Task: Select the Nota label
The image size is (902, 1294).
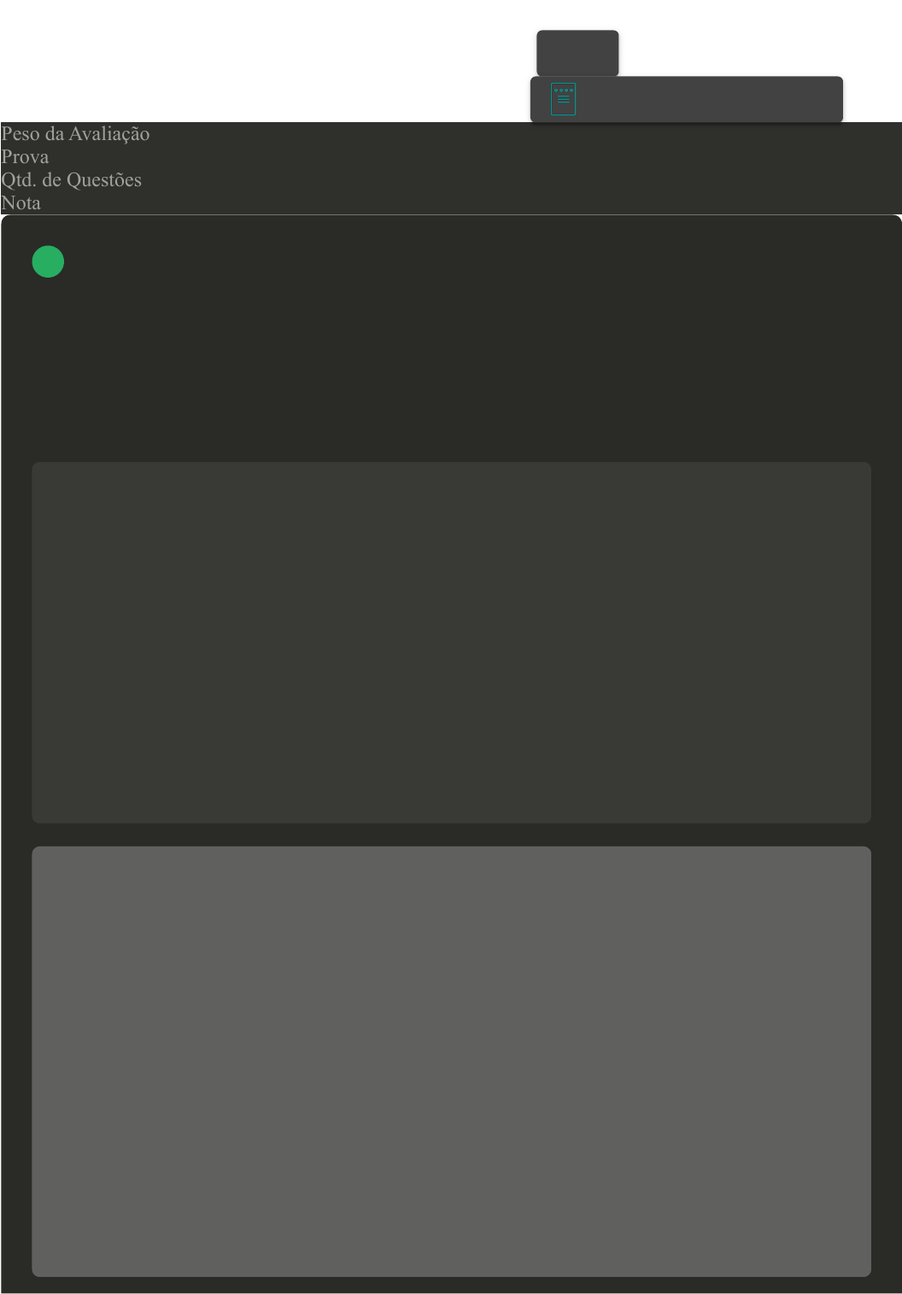Action: point(20,203)
